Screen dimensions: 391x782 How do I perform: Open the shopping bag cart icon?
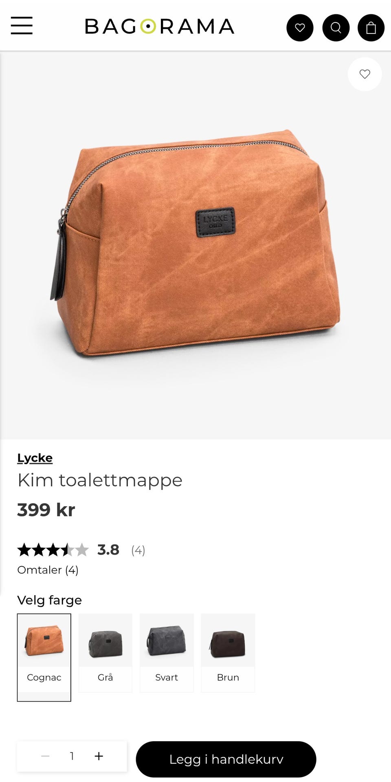[x=371, y=28]
